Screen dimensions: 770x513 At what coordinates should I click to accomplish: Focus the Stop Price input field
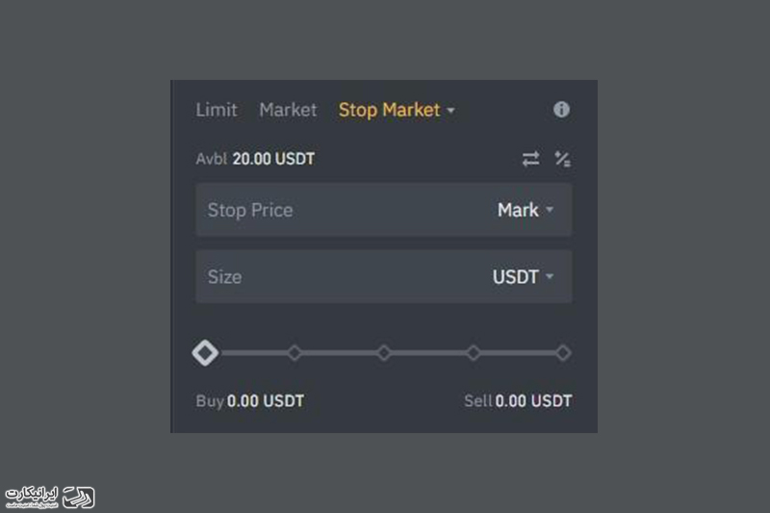[383, 210]
